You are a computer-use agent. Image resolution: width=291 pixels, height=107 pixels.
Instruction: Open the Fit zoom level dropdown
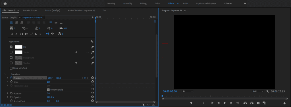(188, 91)
